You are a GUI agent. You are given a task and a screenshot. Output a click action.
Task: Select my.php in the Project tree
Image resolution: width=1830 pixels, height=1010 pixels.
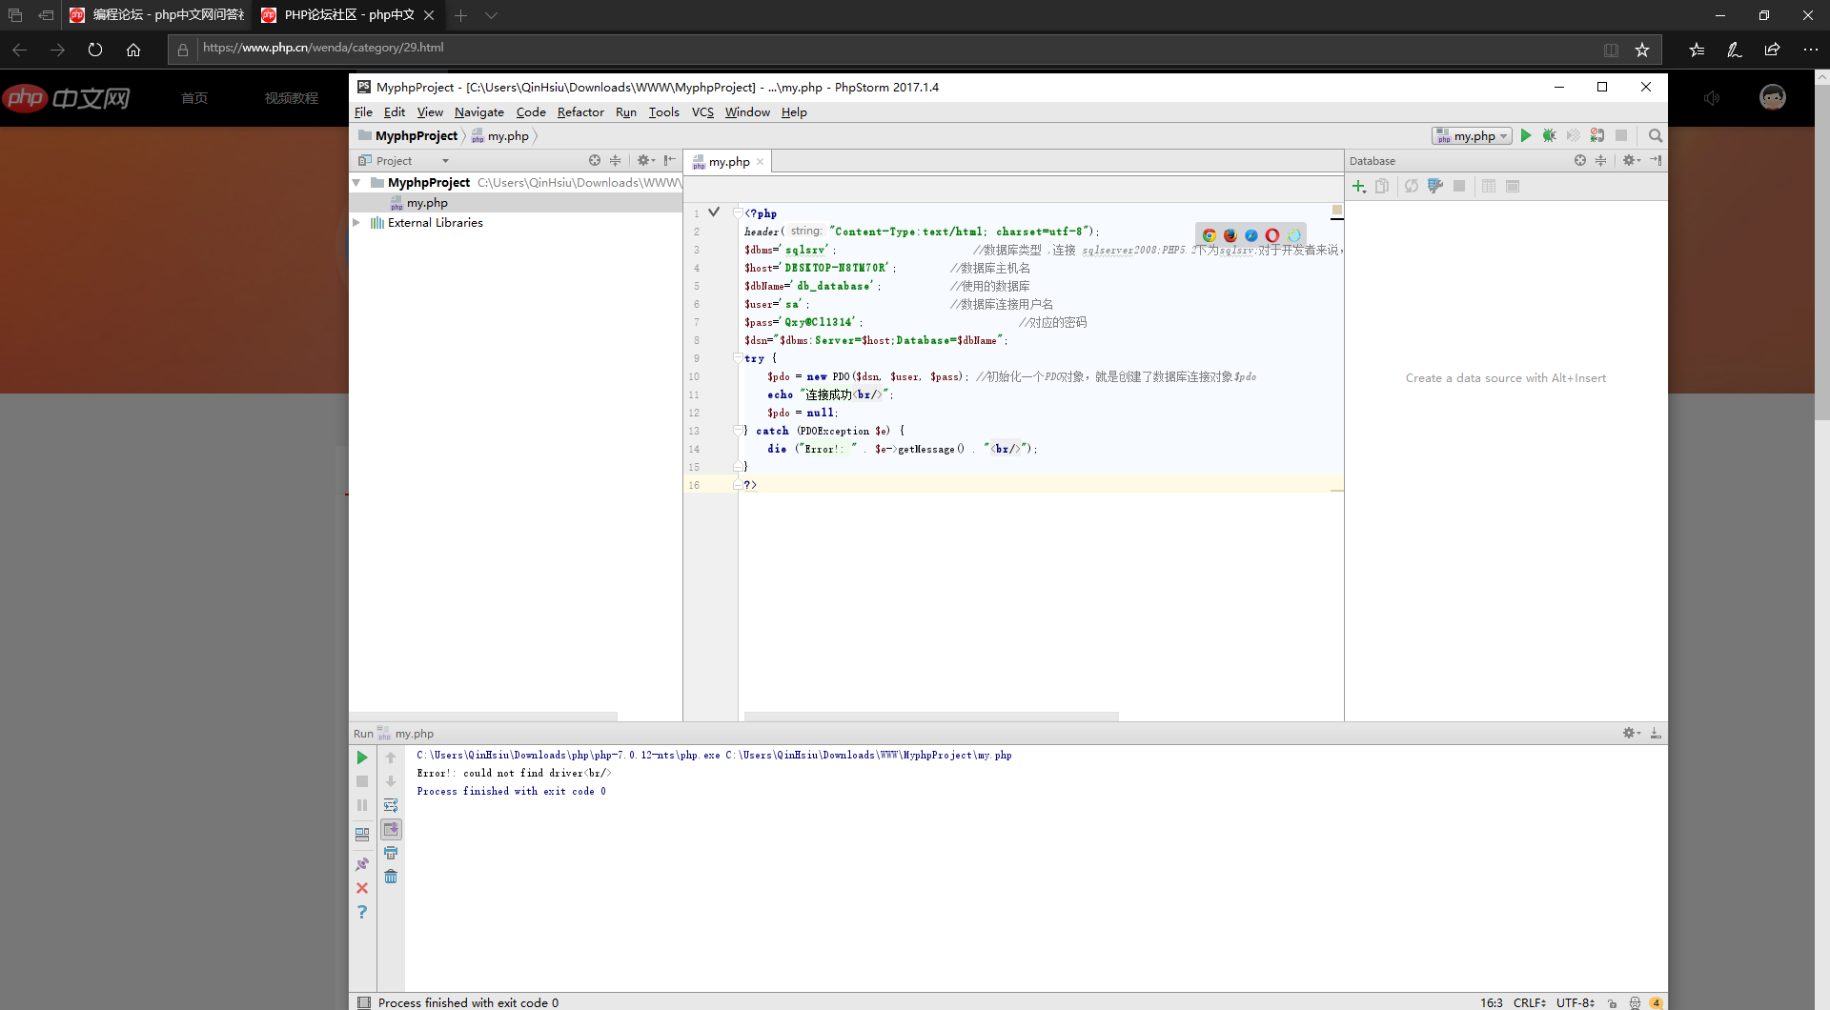pos(426,202)
